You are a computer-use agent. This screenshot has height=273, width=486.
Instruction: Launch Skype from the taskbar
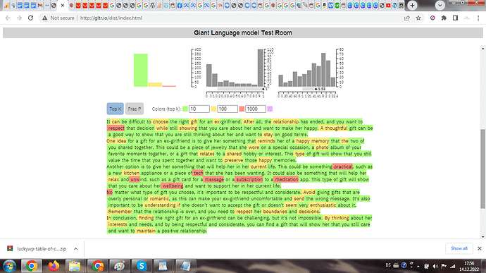click(142, 266)
